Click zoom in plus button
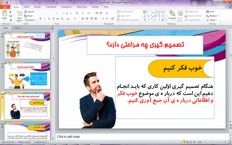This screenshot has width=232, height=145. (225, 142)
